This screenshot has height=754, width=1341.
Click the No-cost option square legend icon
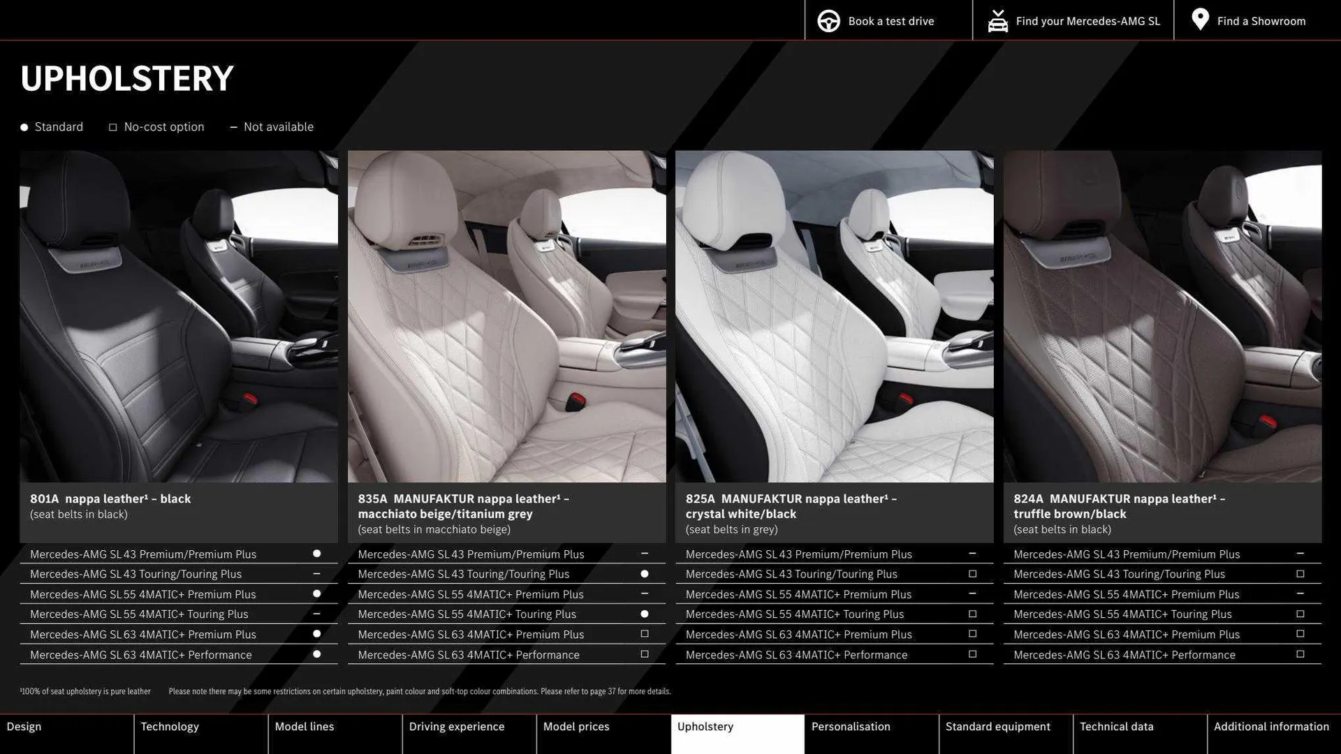(x=113, y=126)
